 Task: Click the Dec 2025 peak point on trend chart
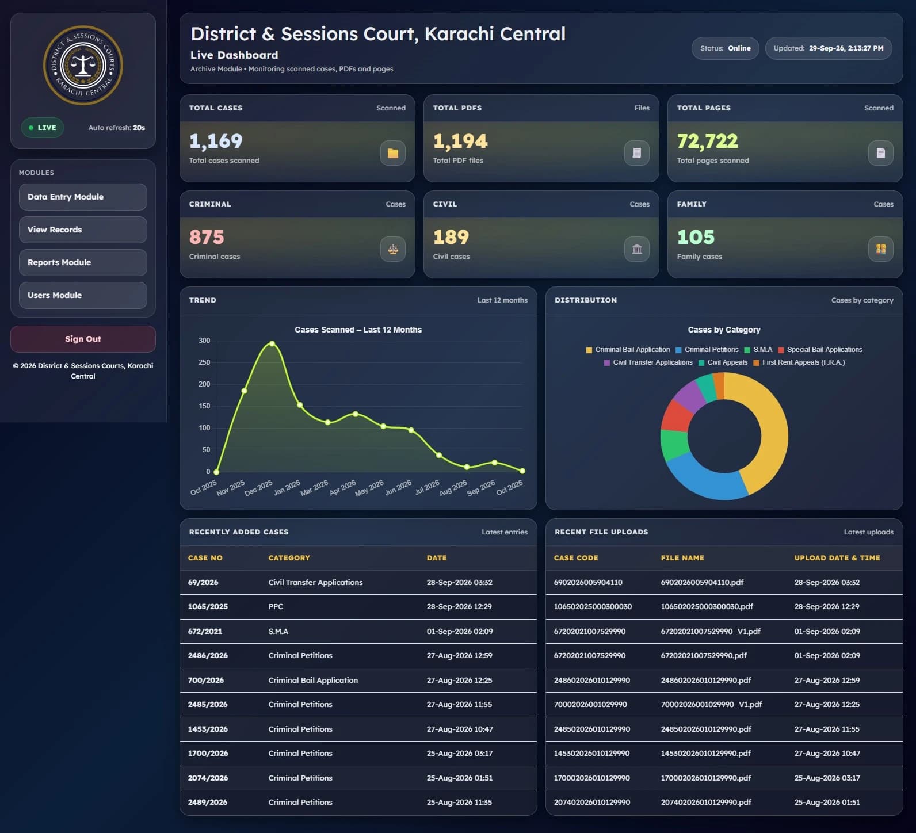272,343
